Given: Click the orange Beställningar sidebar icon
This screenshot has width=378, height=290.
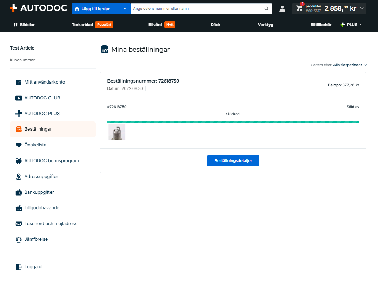Looking at the screenshot, I should point(19,129).
